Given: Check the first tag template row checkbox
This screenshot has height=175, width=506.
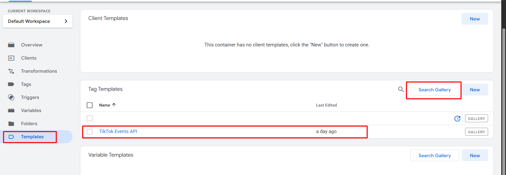Looking at the screenshot, I should (x=90, y=118).
